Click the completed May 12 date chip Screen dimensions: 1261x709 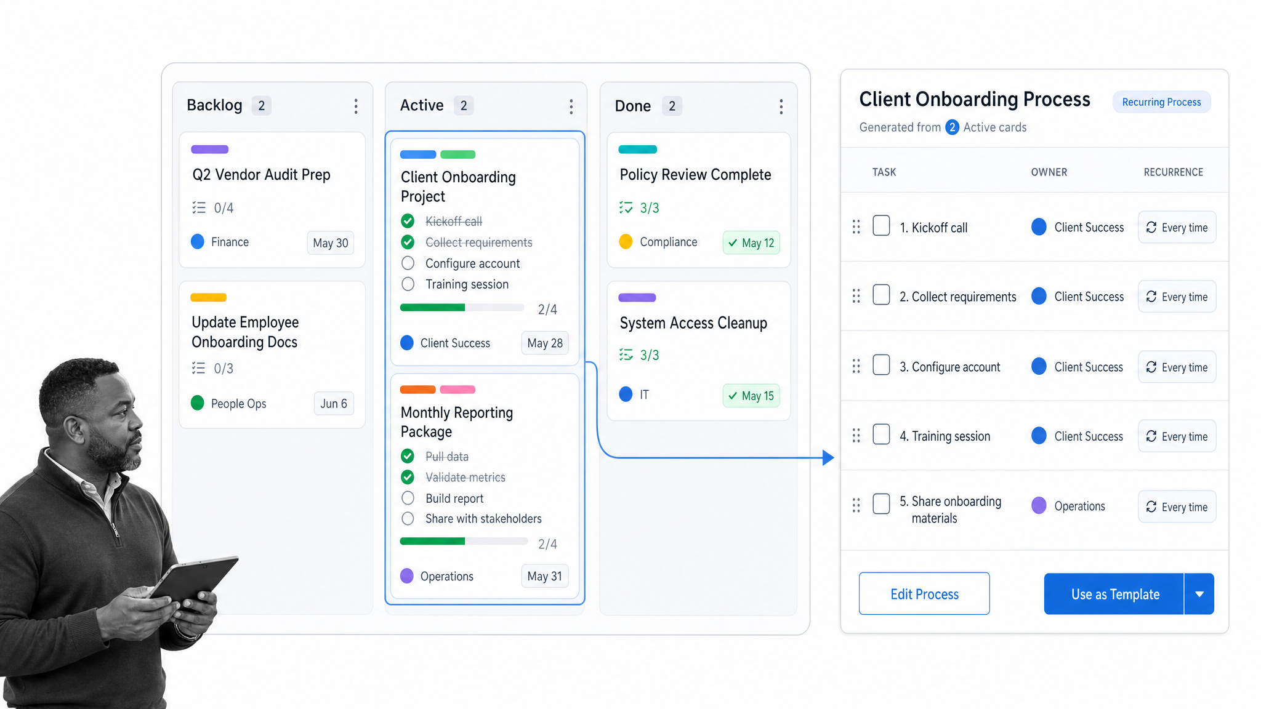click(751, 243)
